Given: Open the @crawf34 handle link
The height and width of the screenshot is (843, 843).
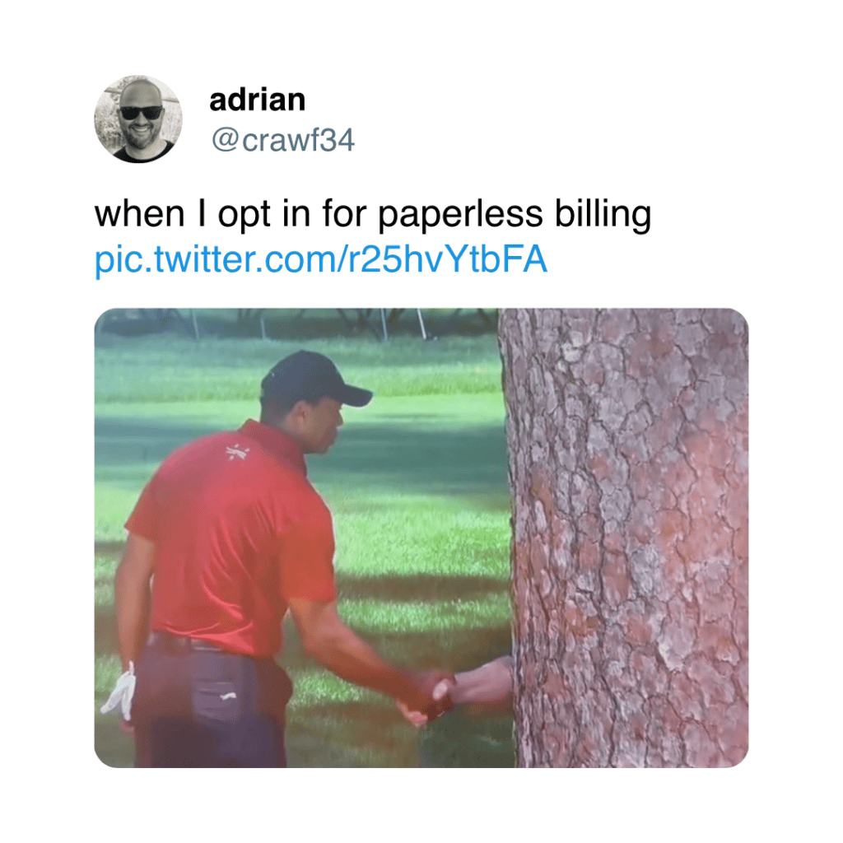Looking at the screenshot, I should 283,140.
